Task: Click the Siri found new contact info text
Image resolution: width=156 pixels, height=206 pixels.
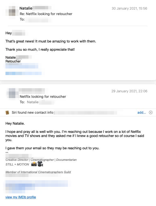Action: [32, 113]
